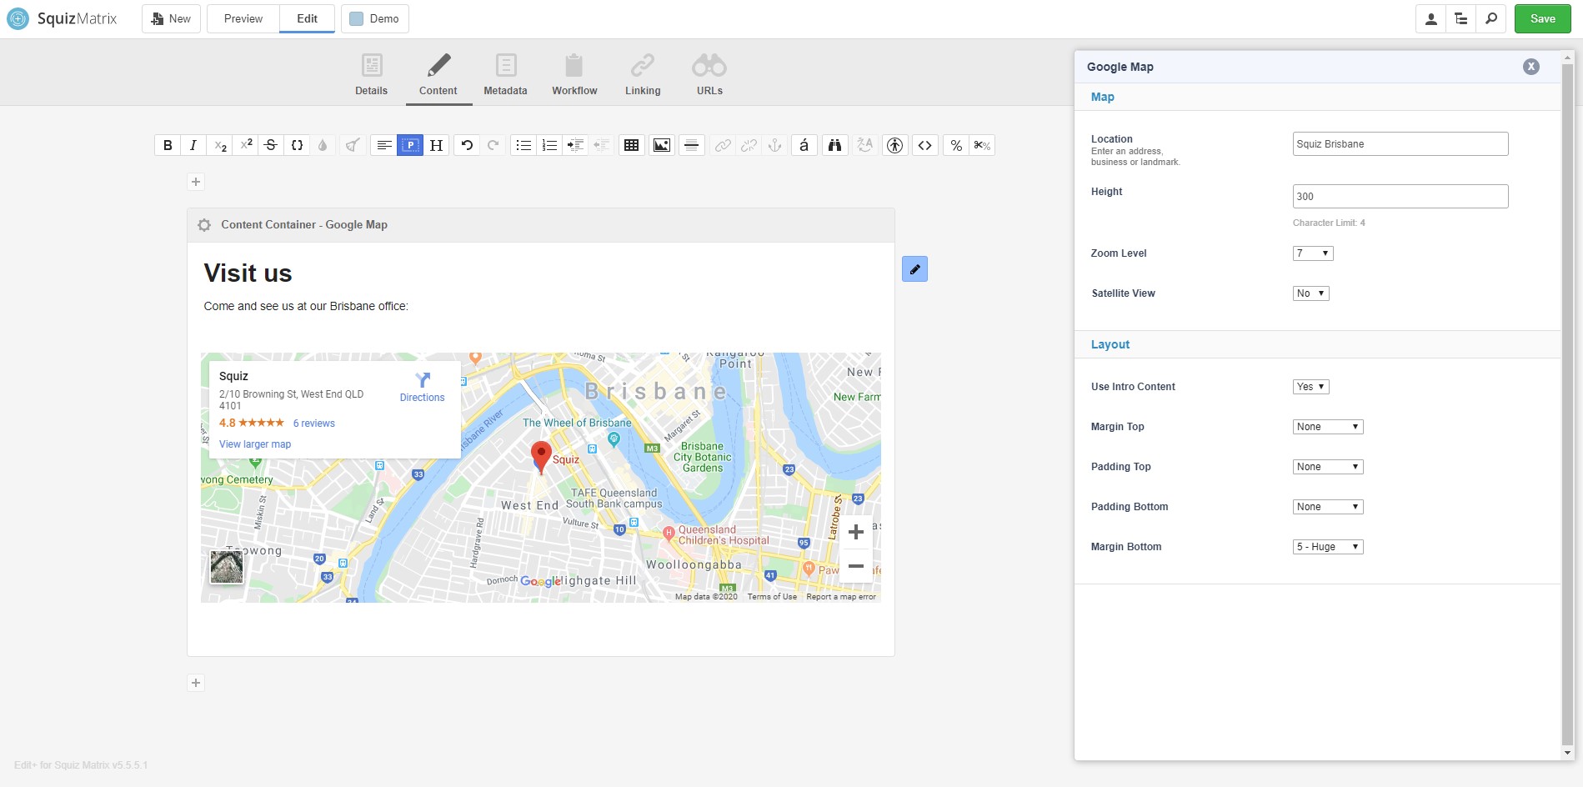Switch to the Content screen
This screenshot has width=1583, height=787.
click(x=438, y=75)
